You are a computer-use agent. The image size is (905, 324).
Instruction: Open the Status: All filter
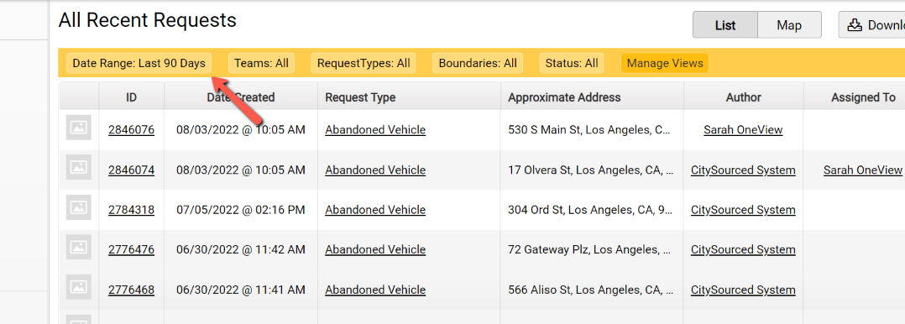click(572, 63)
